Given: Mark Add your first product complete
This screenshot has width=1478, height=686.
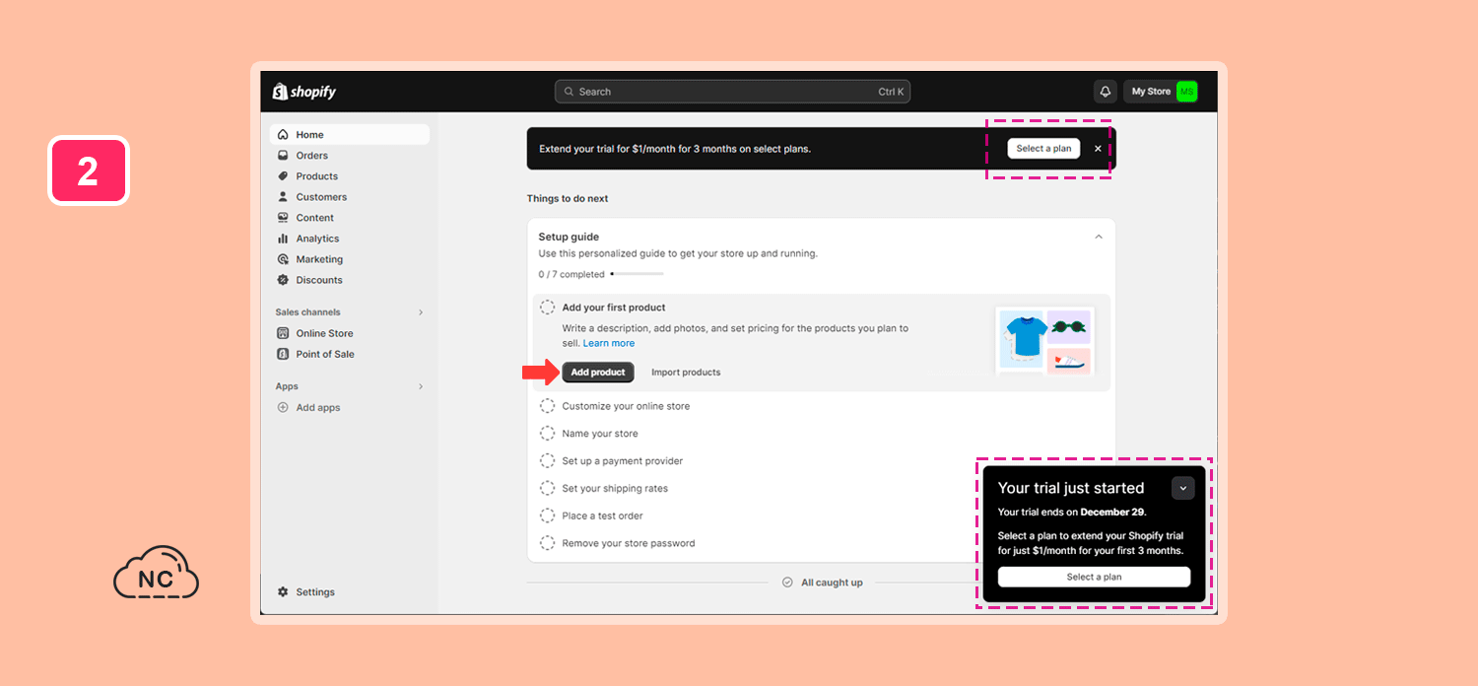Looking at the screenshot, I should pos(547,308).
